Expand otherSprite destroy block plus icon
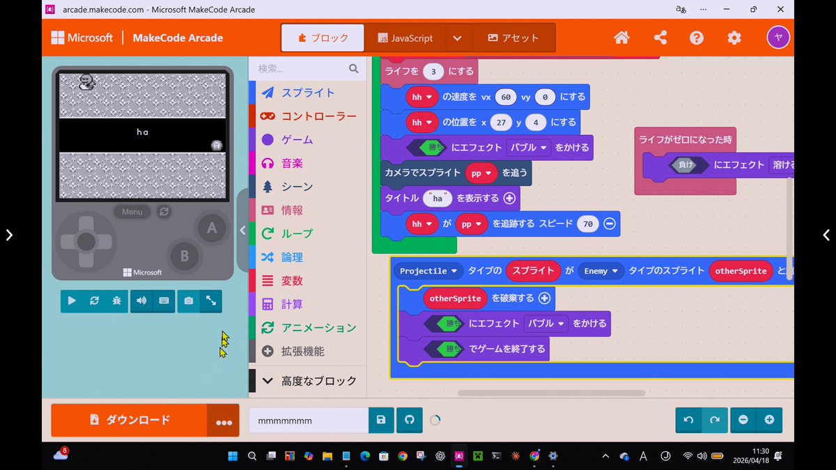Image resolution: width=836 pixels, height=470 pixels. 545,298
